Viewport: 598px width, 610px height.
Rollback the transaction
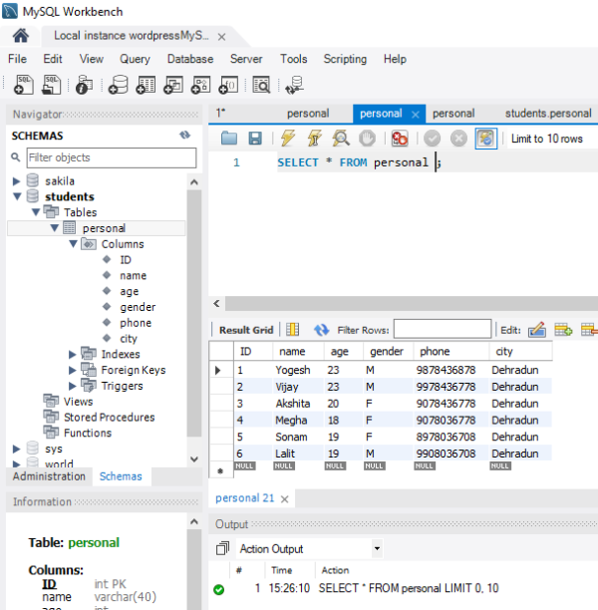tap(458, 139)
